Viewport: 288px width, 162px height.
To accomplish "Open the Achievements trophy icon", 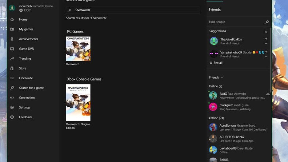I will pyautogui.click(x=12, y=39).
